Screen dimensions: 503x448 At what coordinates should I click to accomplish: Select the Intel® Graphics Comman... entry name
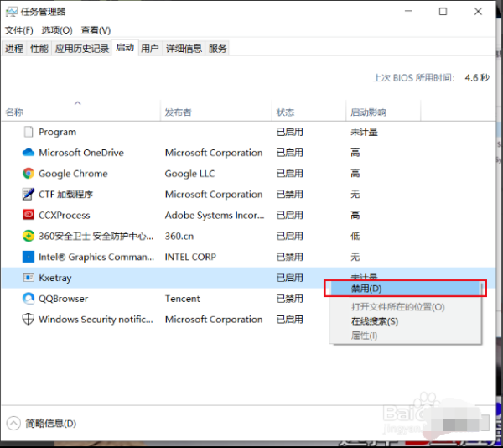coord(96,257)
